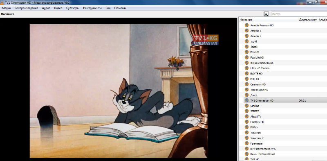Toggle the playlist view mode icon
Viewport: 327px width, 161px height.
tap(266, 14)
